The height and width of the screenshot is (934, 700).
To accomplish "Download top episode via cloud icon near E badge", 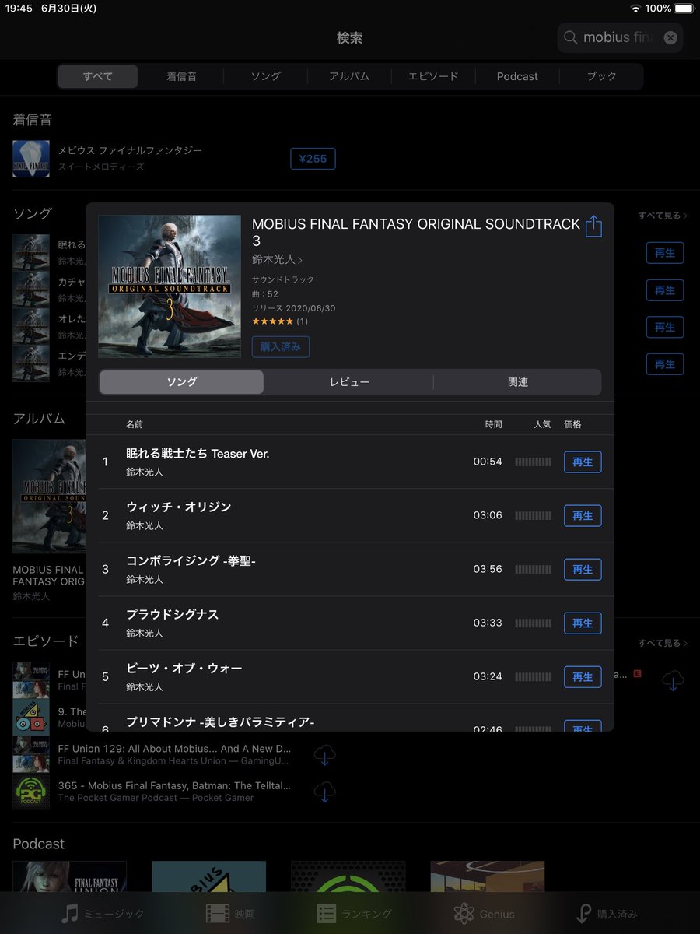I will (x=673, y=680).
